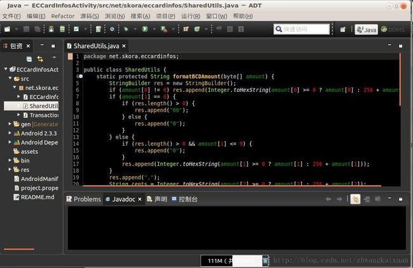Open the 窗口(W) menu
Screen dimensions: 413x268
tap(217, 16)
